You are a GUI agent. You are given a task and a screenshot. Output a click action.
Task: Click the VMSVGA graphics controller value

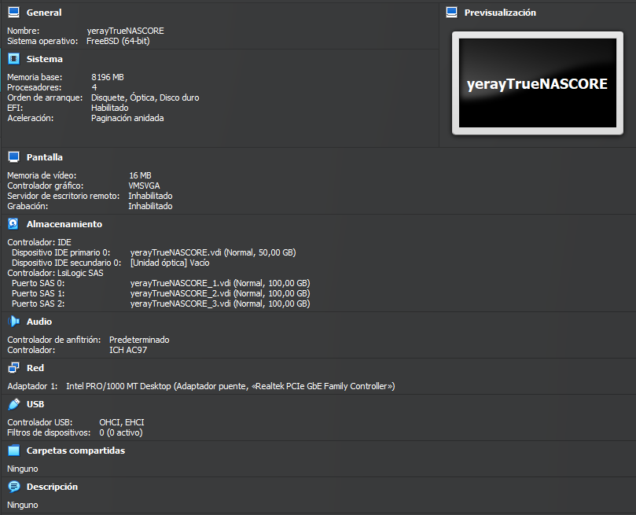click(144, 186)
